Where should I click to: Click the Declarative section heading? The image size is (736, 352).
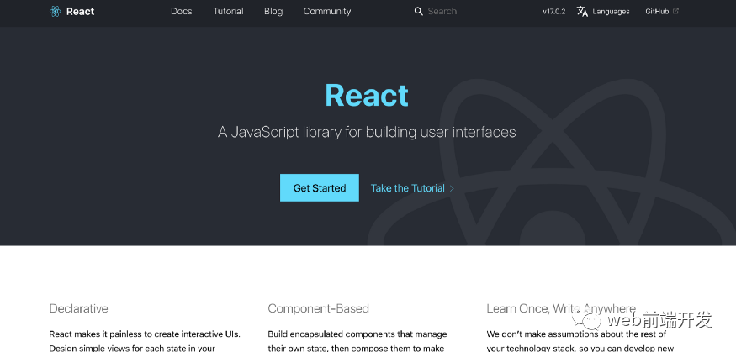[x=78, y=308]
